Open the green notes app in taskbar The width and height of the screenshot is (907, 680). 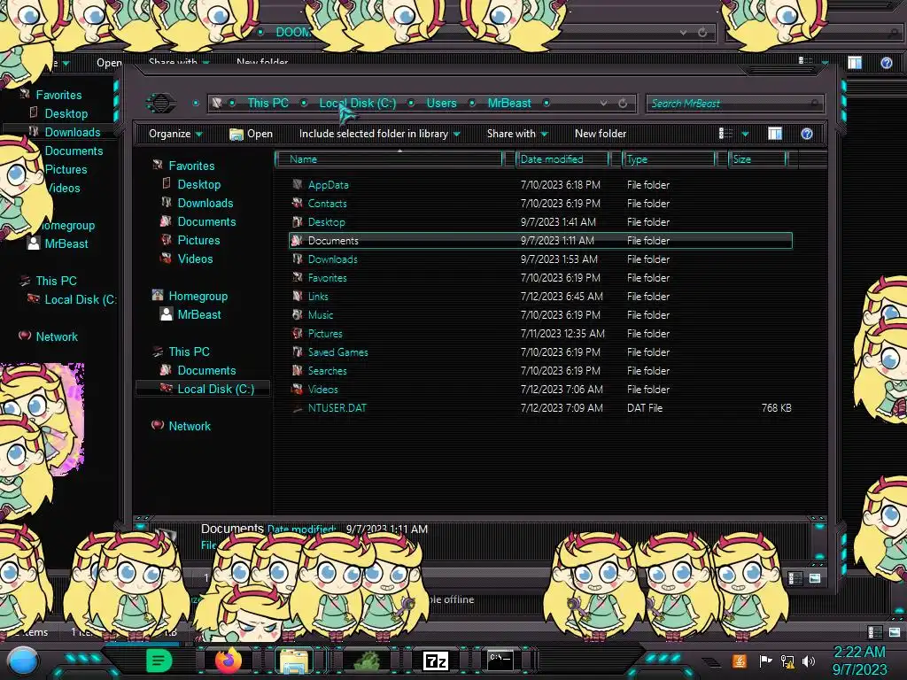(x=159, y=661)
